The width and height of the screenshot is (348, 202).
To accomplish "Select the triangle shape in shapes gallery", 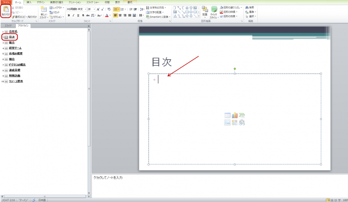I will click(175, 16).
